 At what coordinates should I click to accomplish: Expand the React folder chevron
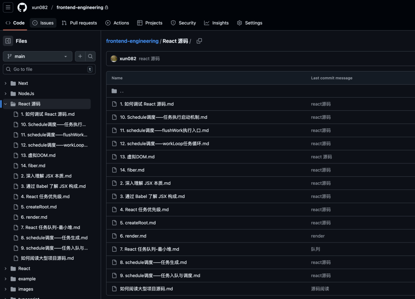point(5,269)
